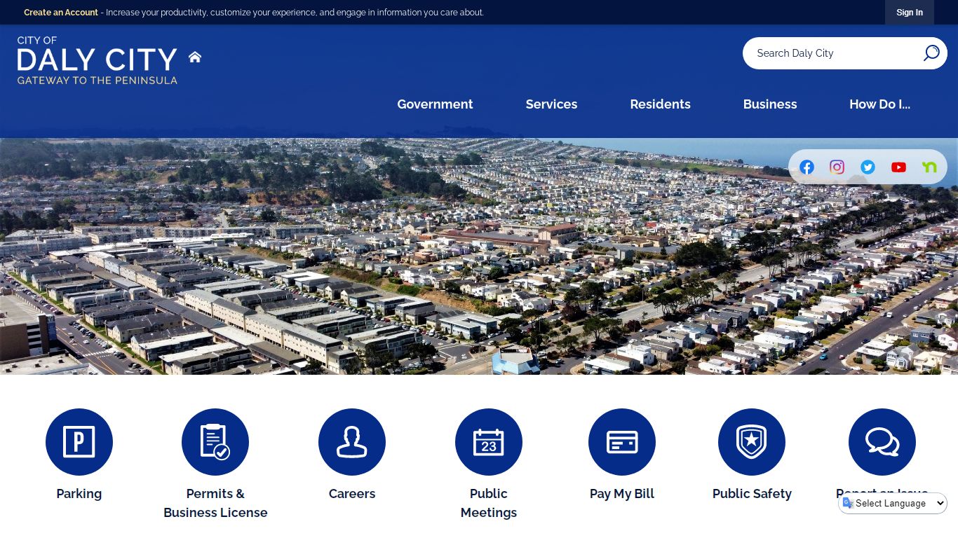Open the Residents menu
The width and height of the screenshot is (958, 538).
660,104
